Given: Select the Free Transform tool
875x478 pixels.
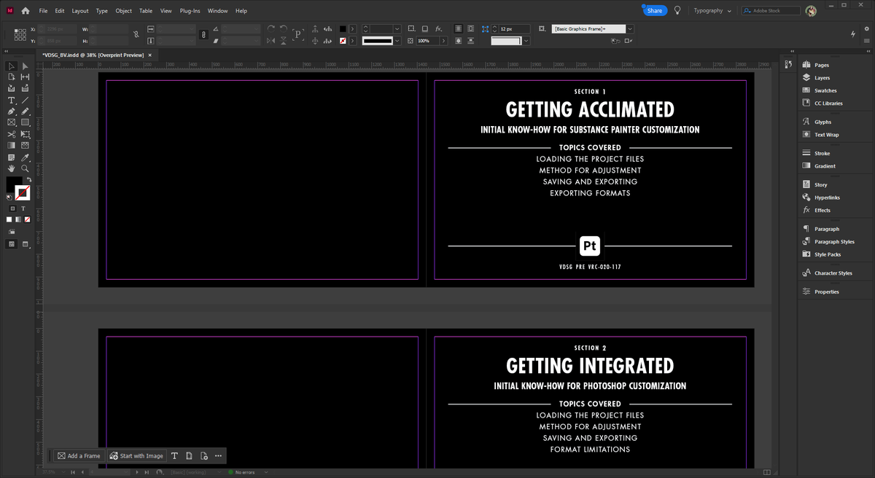Looking at the screenshot, I should pyautogui.click(x=25, y=134).
